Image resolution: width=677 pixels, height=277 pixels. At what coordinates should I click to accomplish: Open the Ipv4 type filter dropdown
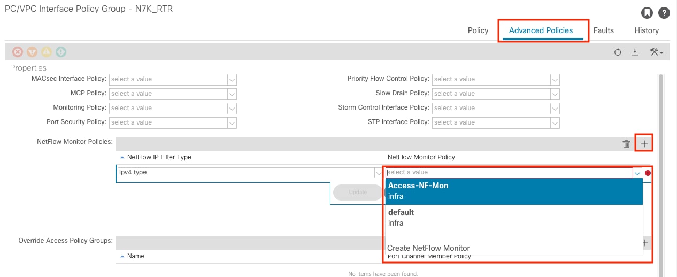coord(379,173)
